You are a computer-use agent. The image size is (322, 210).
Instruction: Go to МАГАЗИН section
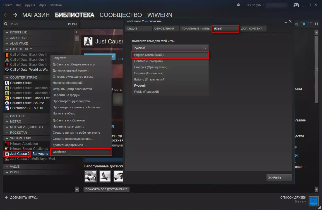pyautogui.click(x=36, y=15)
